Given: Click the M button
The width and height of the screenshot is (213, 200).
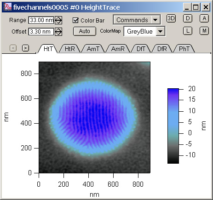Looking at the screenshot, I should pos(204,31).
